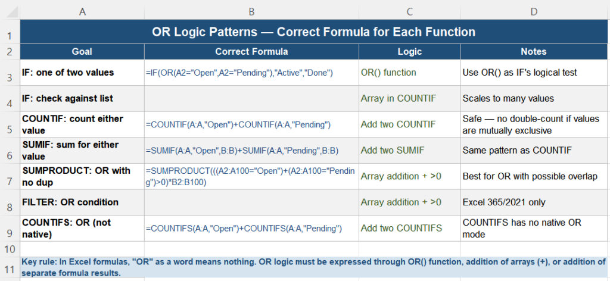Select the 'Add two COUNTIFS' cell

point(410,229)
